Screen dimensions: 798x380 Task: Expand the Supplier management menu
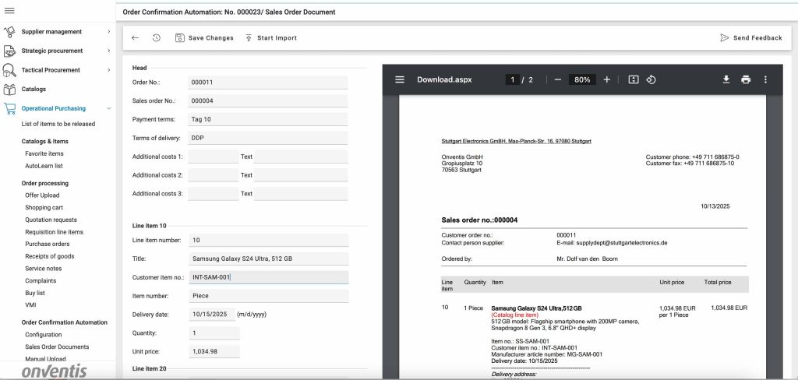coord(108,32)
